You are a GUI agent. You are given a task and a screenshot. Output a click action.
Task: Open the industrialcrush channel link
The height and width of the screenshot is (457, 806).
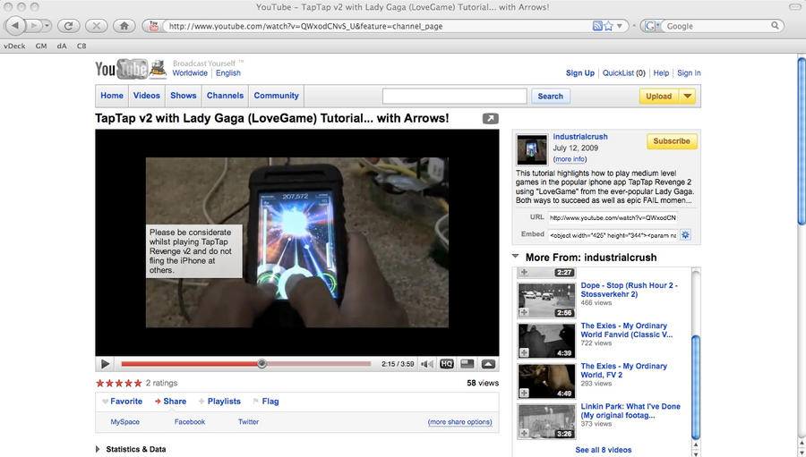(x=580, y=137)
